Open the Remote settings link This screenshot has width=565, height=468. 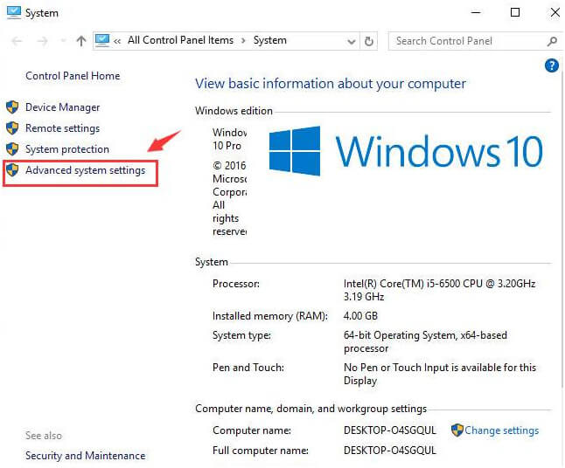point(63,128)
